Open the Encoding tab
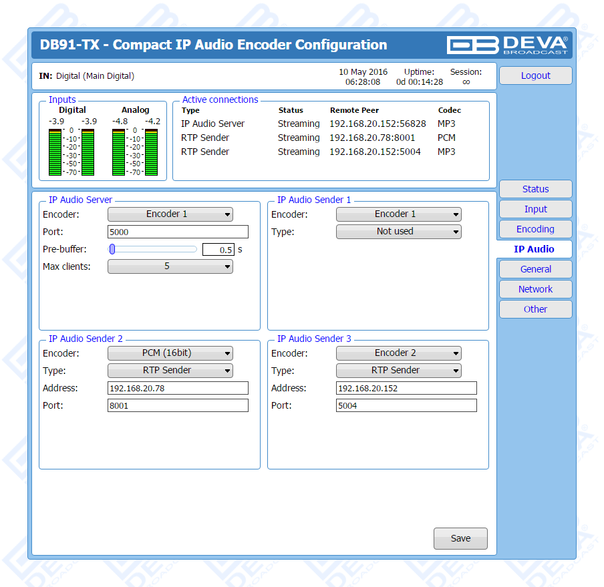Screen dimensions: 604x587 tap(535, 229)
